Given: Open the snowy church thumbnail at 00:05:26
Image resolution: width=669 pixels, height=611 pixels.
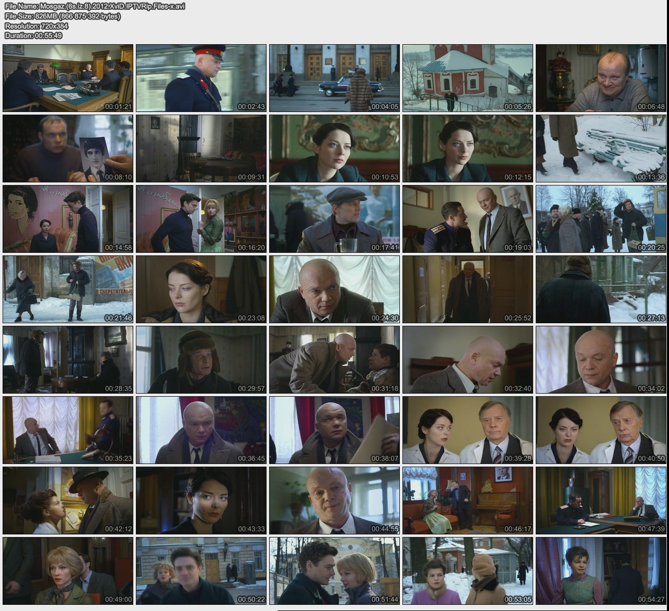Looking at the screenshot, I should (x=468, y=78).
